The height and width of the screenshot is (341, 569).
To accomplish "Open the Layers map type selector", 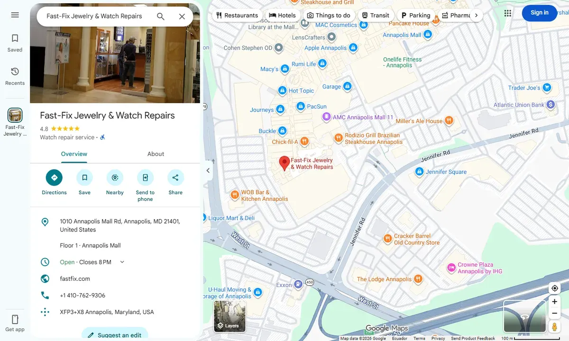I will [x=230, y=316].
